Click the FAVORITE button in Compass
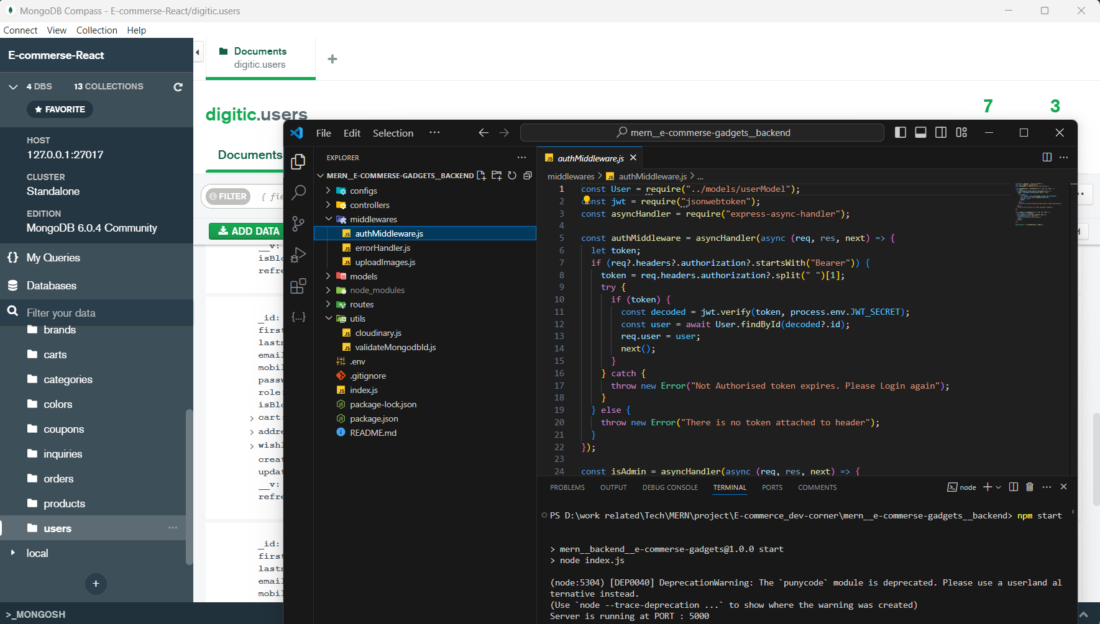Image resolution: width=1100 pixels, height=624 pixels. coord(60,109)
